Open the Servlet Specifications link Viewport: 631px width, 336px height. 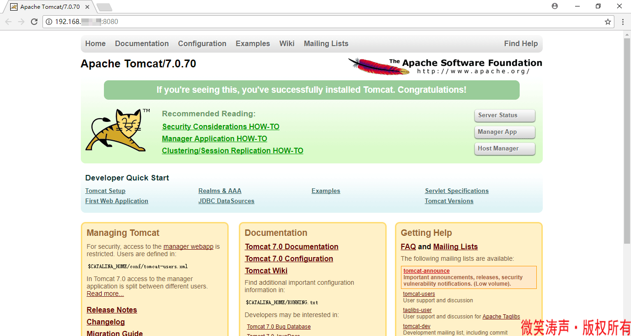coord(457,191)
